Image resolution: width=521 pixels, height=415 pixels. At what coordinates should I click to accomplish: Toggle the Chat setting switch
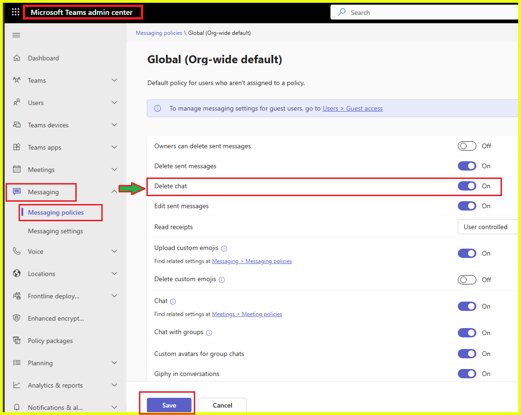(467, 306)
